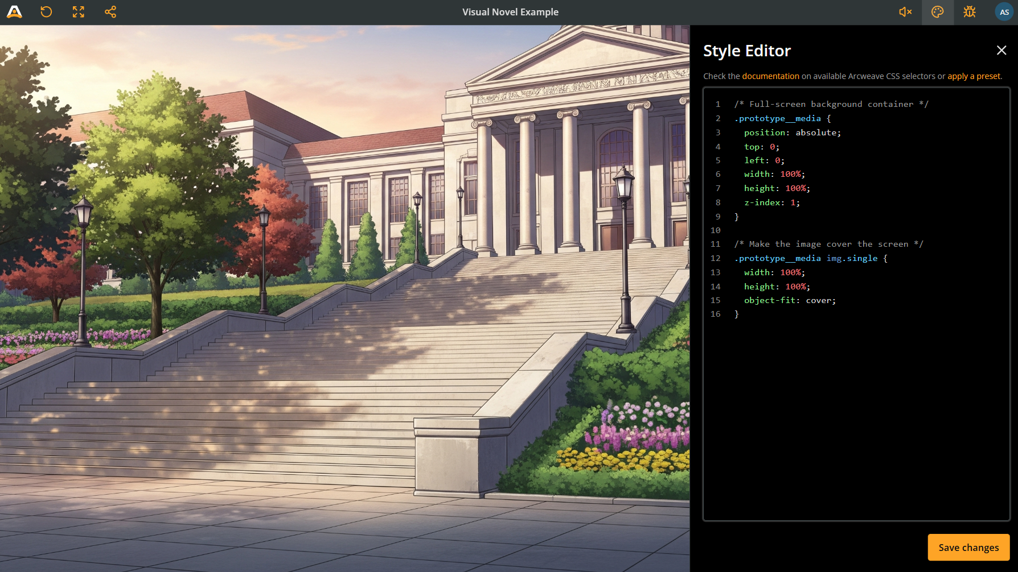Toggle the muted speaker state off
The height and width of the screenshot is (572, 1018).
coord(905,11)
